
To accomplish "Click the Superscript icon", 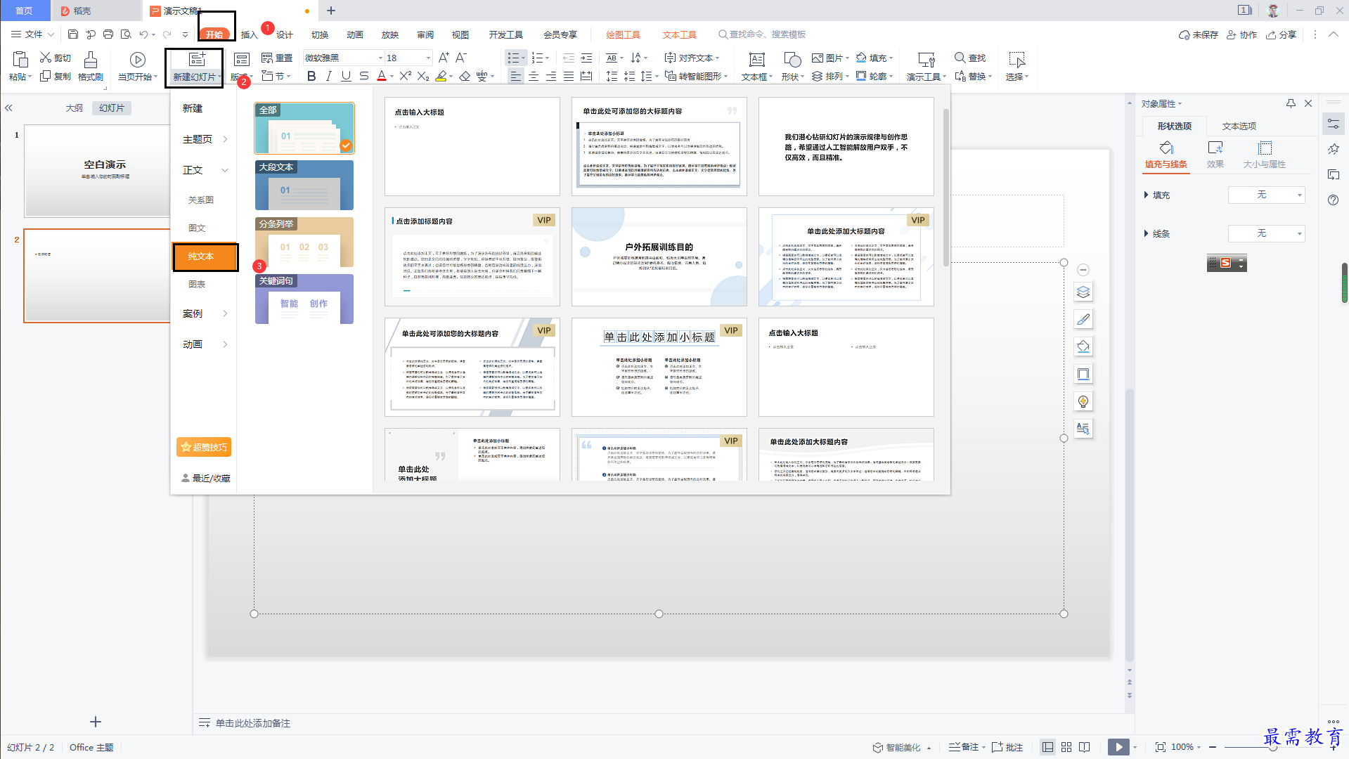I will click(406, 76).
